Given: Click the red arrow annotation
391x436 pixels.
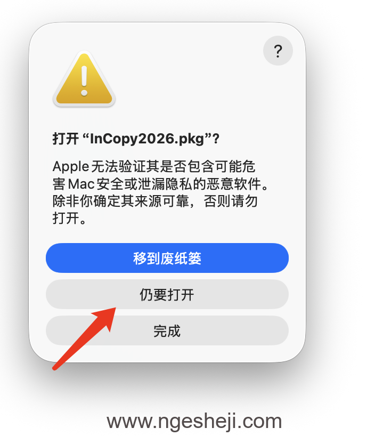Looking at the screenshot, I should point(84,338).
